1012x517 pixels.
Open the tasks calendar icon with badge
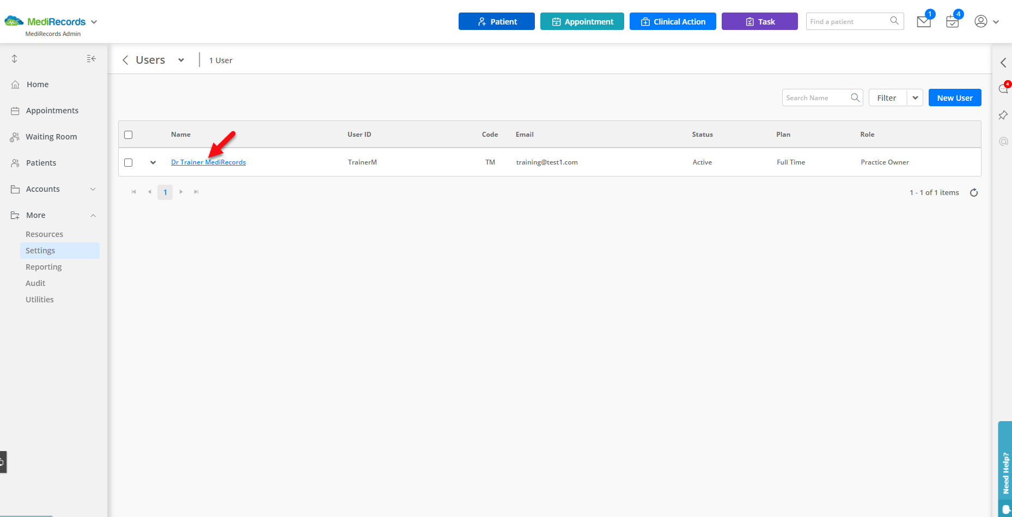pos(953,21)
